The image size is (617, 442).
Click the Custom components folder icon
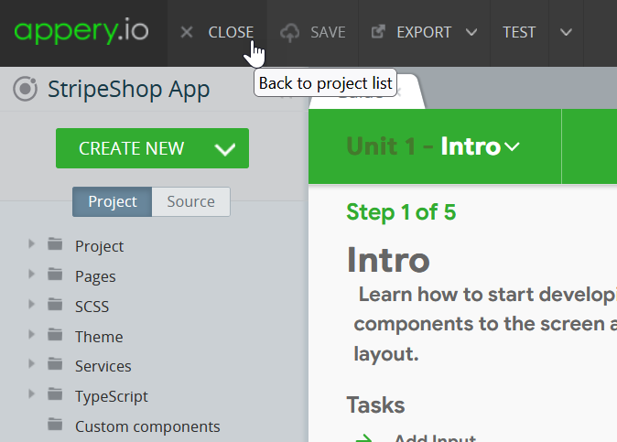click(x=55, y=424)
